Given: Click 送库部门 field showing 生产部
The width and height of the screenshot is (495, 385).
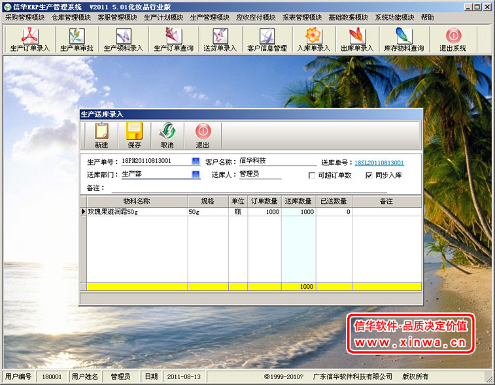Looking at the screenshot, I should (156, 174).
